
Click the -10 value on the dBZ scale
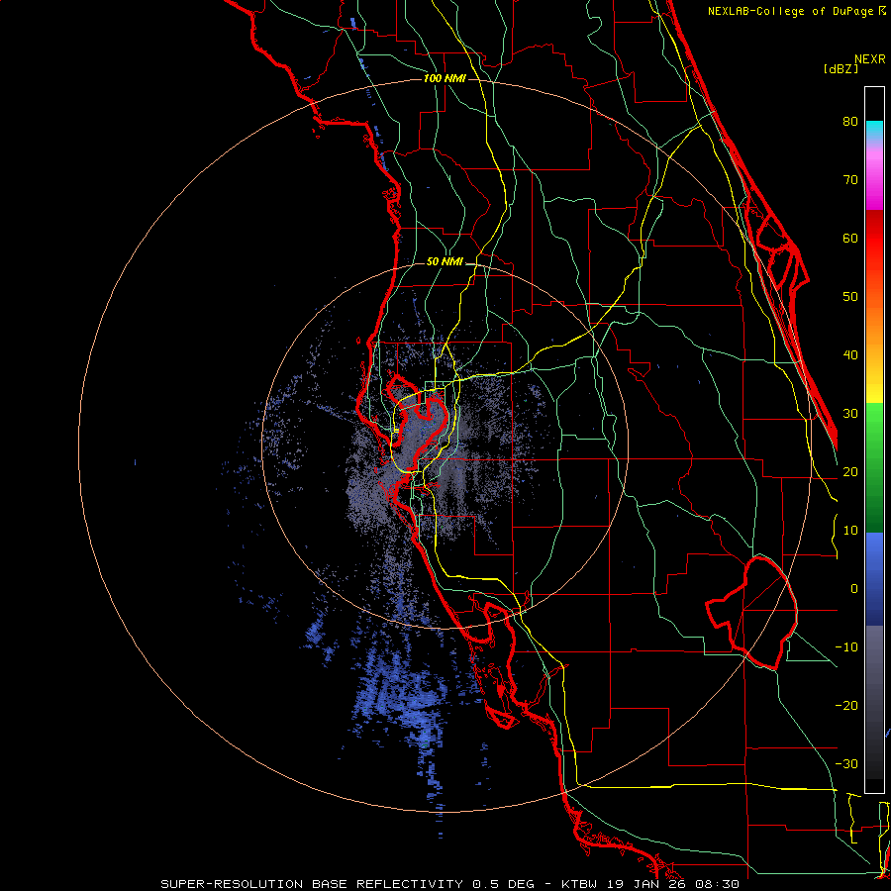846,647
